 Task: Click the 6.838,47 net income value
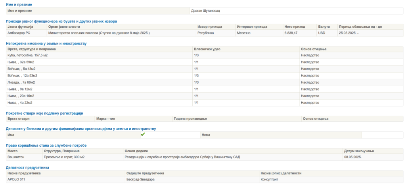point(291,33)
